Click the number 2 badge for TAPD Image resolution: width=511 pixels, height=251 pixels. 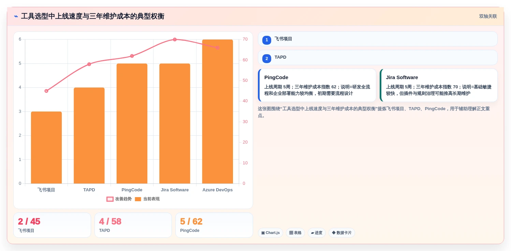(267, 59)
